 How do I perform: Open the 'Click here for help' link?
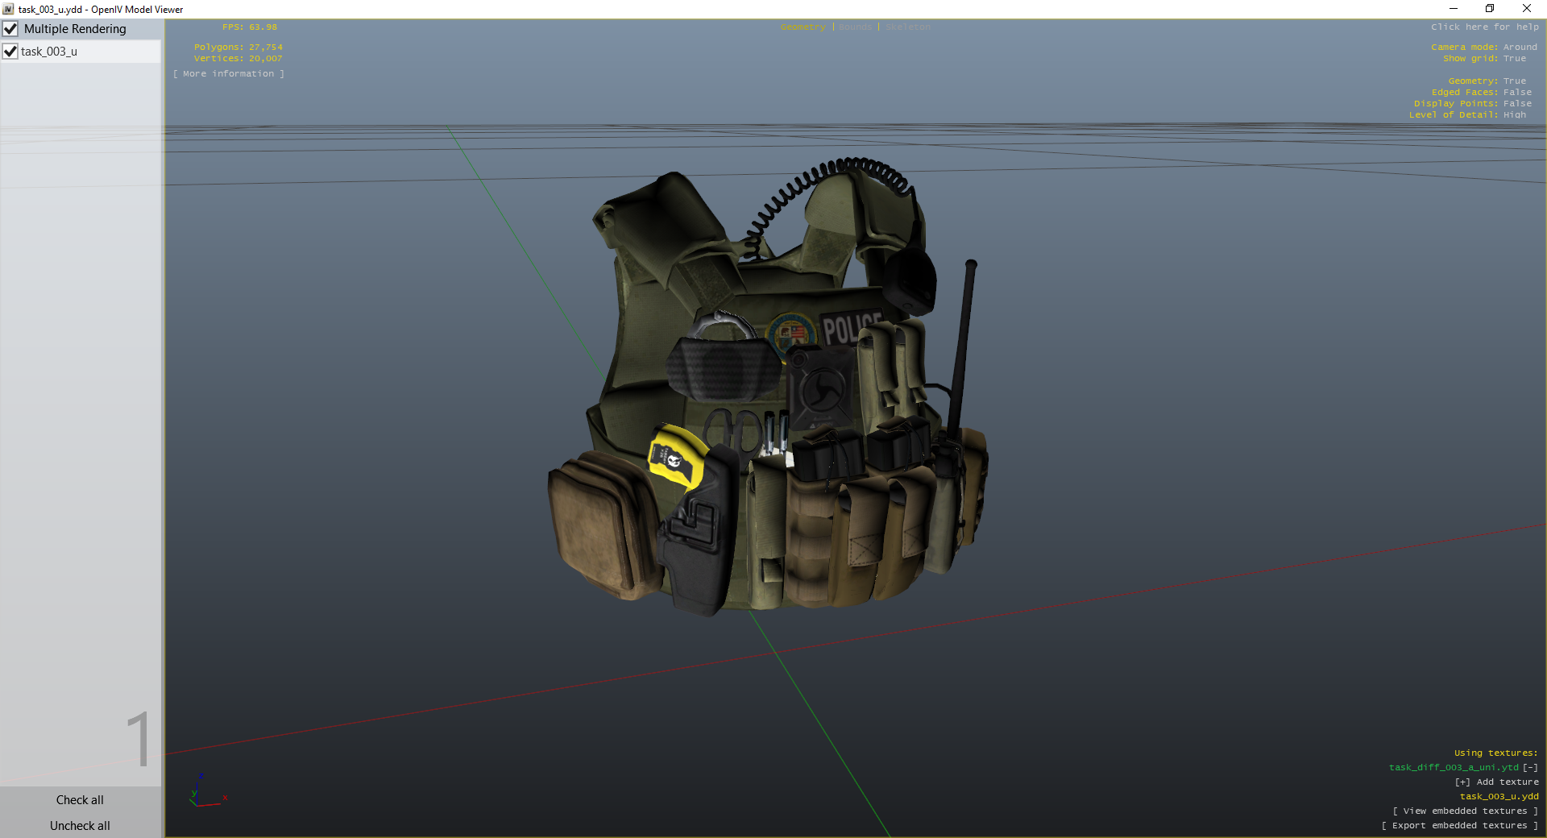1484,27
